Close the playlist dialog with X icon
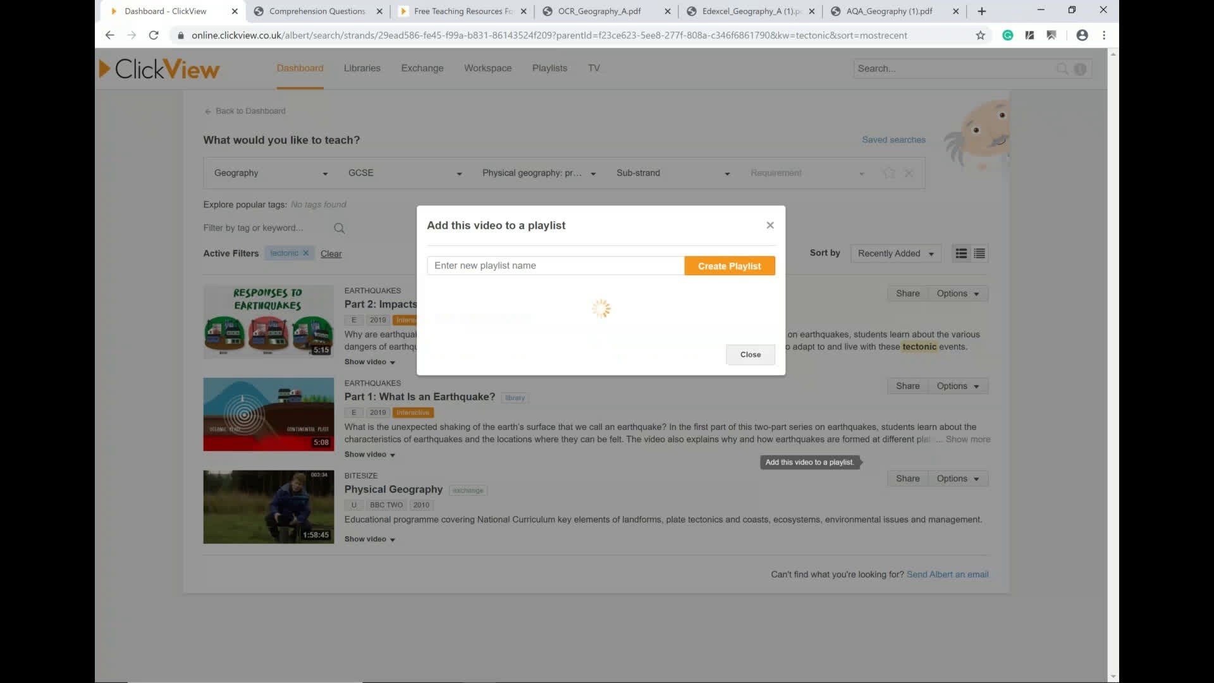 pos(769,225)
